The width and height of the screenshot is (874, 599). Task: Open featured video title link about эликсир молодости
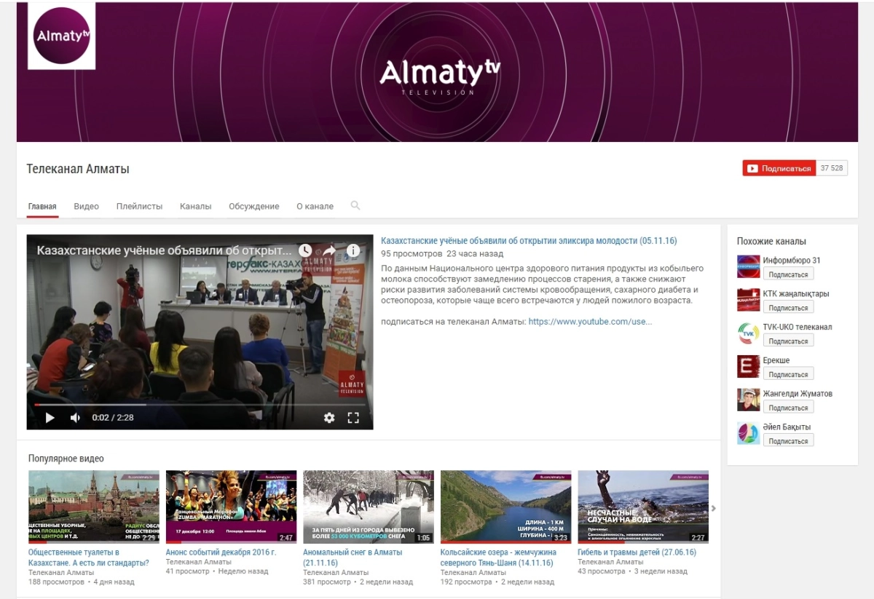click(529, 240)
